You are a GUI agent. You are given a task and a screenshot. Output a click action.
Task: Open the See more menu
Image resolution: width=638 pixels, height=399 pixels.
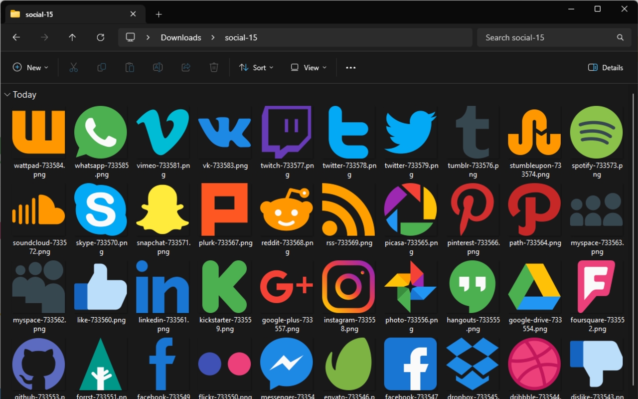tap(350, 67)
